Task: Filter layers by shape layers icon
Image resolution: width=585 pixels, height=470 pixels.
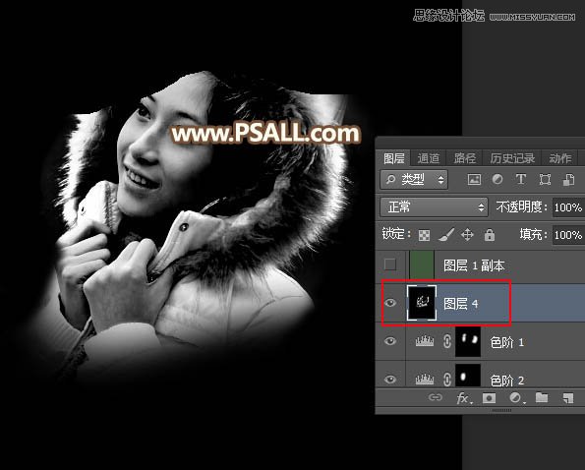Action: [545, 179]
